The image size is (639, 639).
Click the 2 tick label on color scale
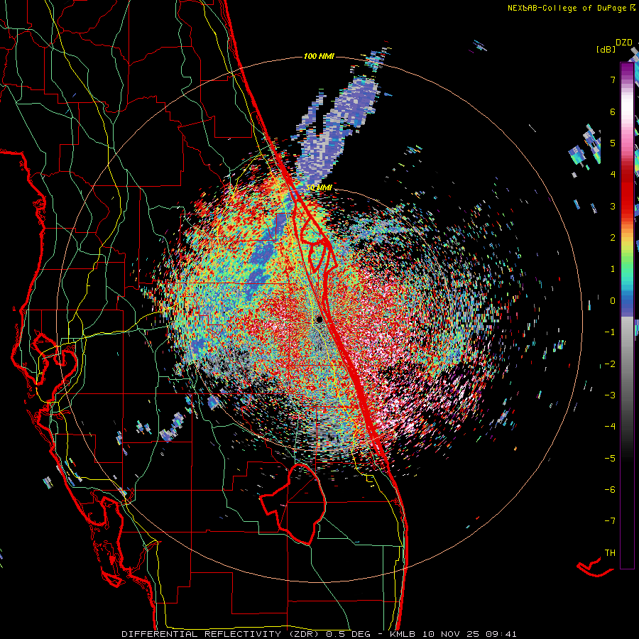click(x=613, y=237)
